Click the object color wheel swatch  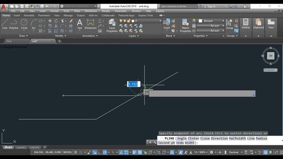(194, 21)
